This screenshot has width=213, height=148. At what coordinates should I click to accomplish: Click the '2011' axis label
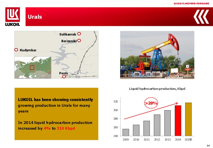point(147,139)
